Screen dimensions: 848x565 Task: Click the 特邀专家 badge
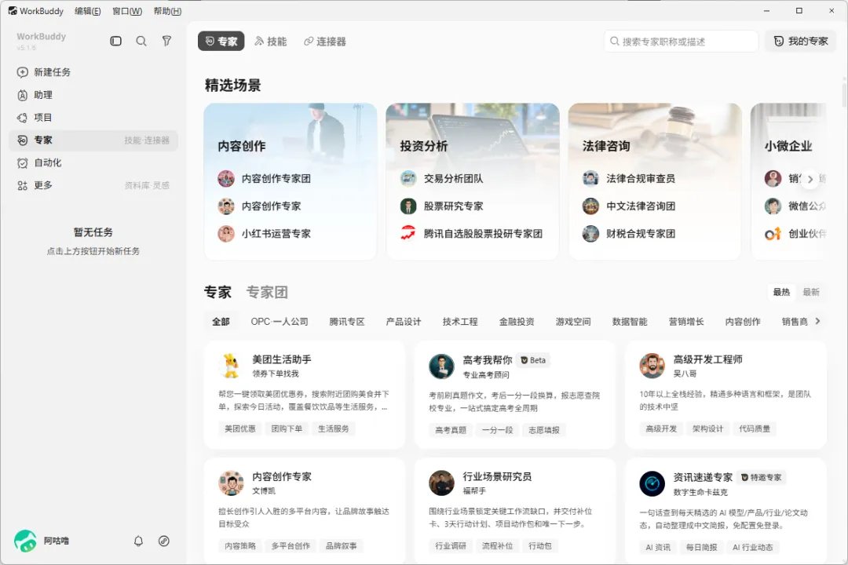(762, 477)
